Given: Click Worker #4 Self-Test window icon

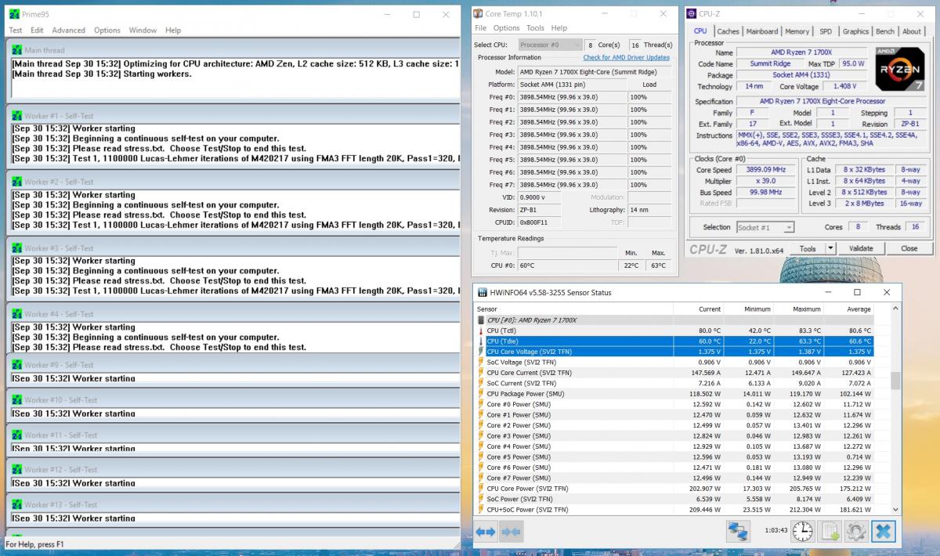Looking at the screenshot, I should (17, 314).
